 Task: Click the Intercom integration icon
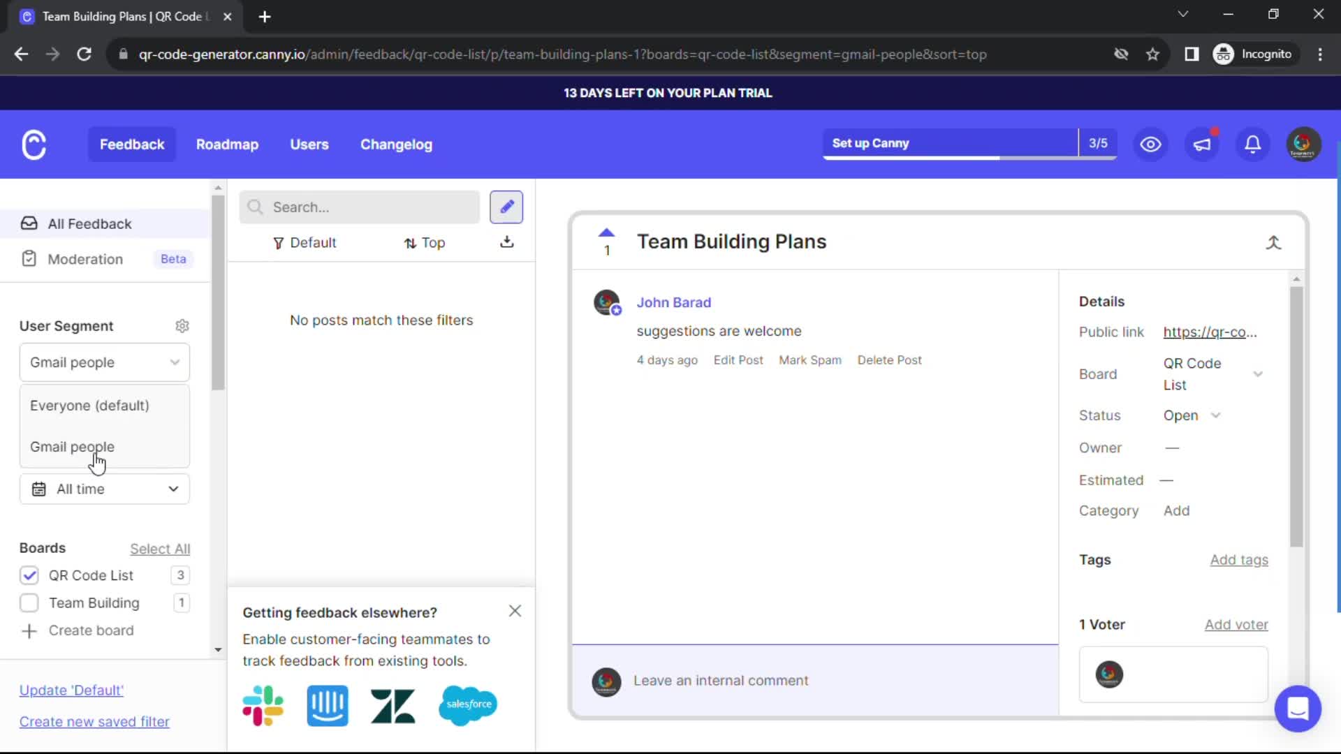328,705
